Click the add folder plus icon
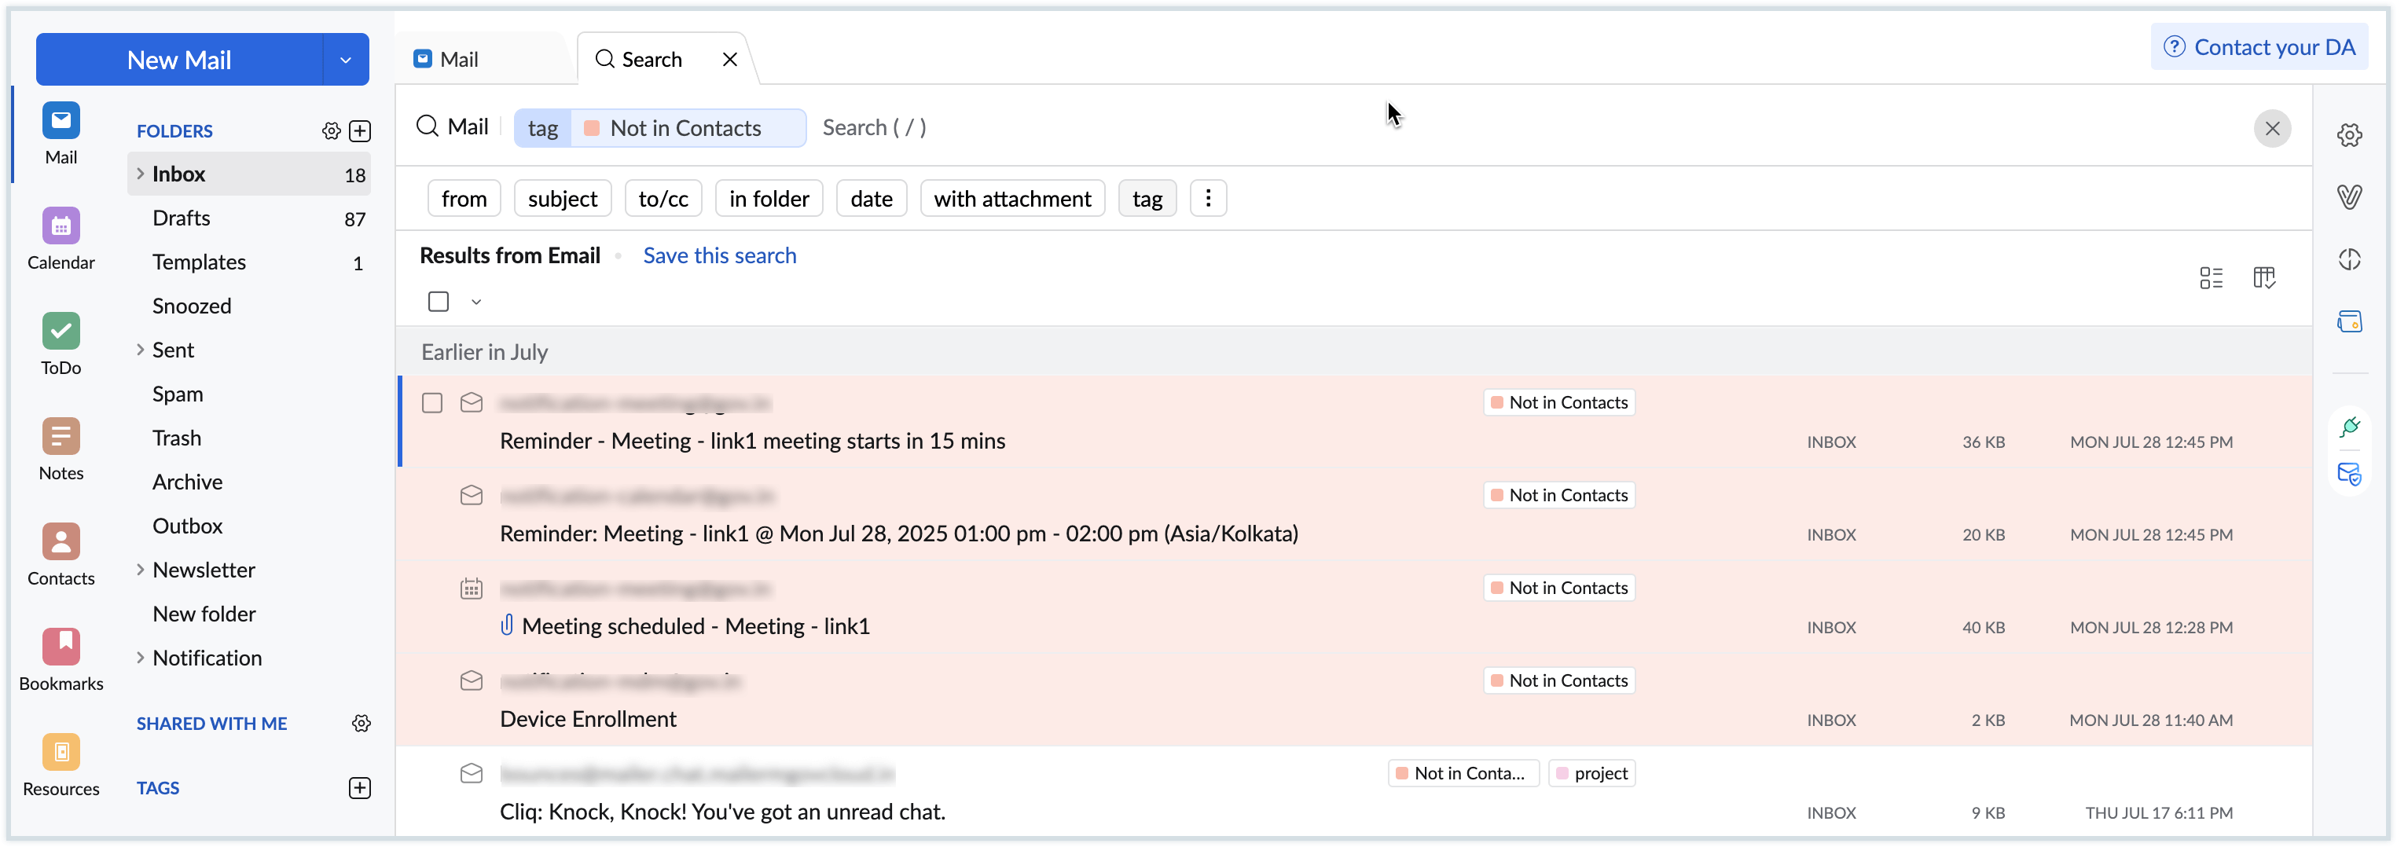Image resolution: width=2397 pixels, height=847 pixels. pyautogui.click(x=360, y=131)
